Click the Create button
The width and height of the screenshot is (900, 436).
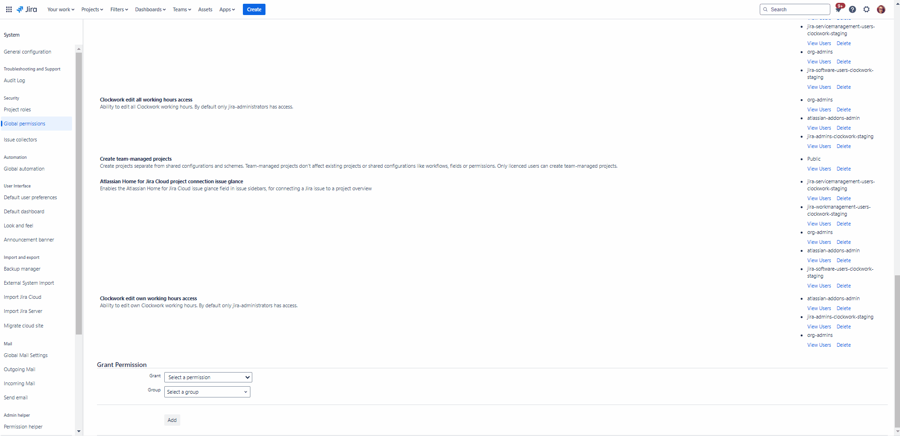tap(254, 9)
